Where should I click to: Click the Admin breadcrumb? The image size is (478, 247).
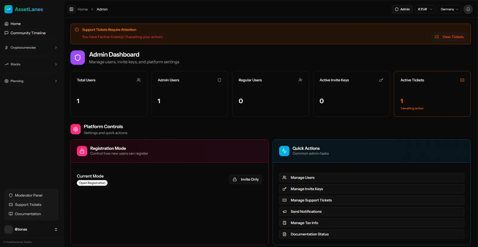pos(102,9)
